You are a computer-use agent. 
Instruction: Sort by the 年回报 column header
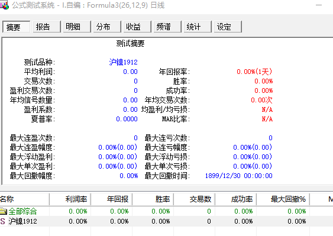[x=112, y=199]
